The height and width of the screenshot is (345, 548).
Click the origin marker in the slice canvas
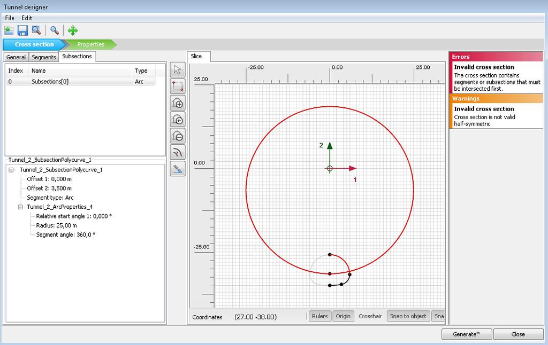coord(330,168)
